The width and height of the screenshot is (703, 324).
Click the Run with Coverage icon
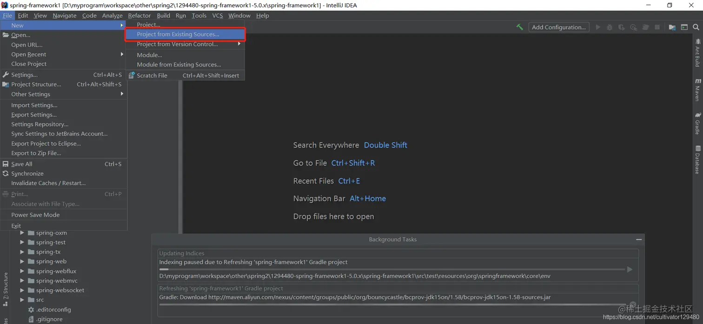622,27
